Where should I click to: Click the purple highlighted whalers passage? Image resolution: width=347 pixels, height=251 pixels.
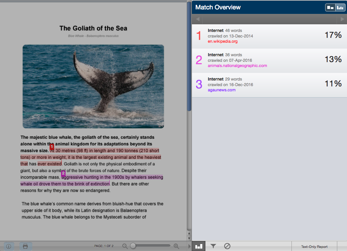point(92,181)
